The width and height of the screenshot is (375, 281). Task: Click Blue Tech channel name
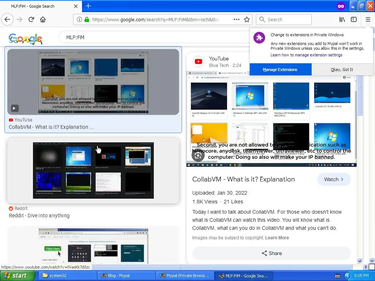(x=219, y=65)
